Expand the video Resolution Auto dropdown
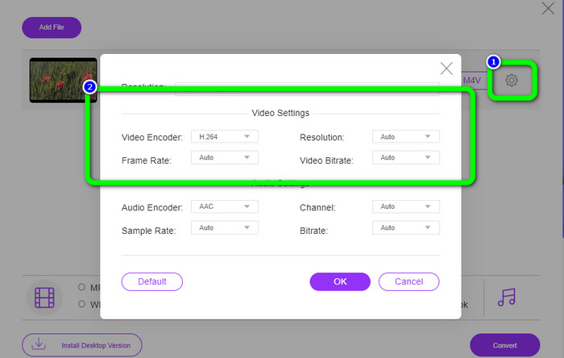The height and width of the screenshot is (358, 564). pos(406,137)
